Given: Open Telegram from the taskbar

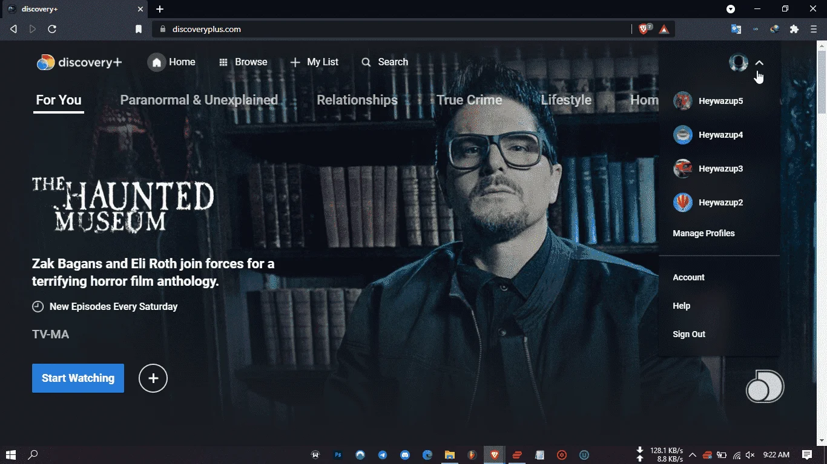Looking at the screenshot, I should point(383,455).
